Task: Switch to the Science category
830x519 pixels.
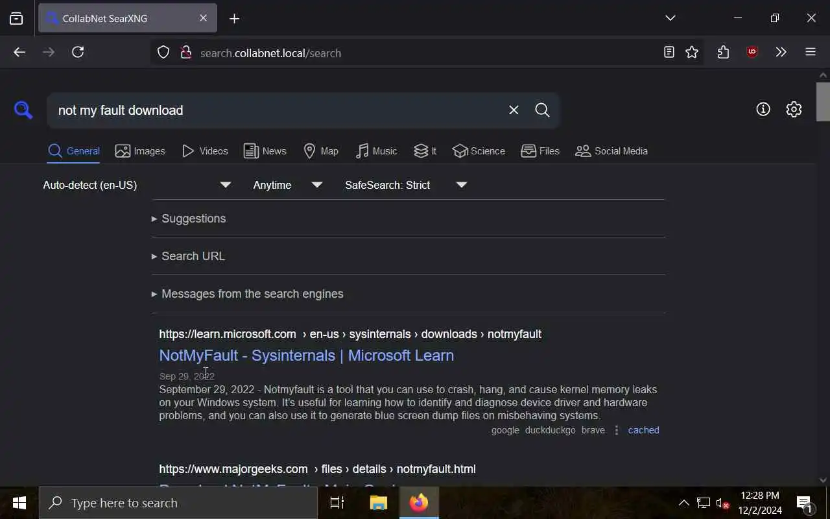Action: [x=479, y=151]
